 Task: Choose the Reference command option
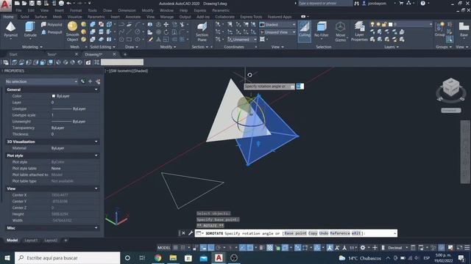point(340,233)
